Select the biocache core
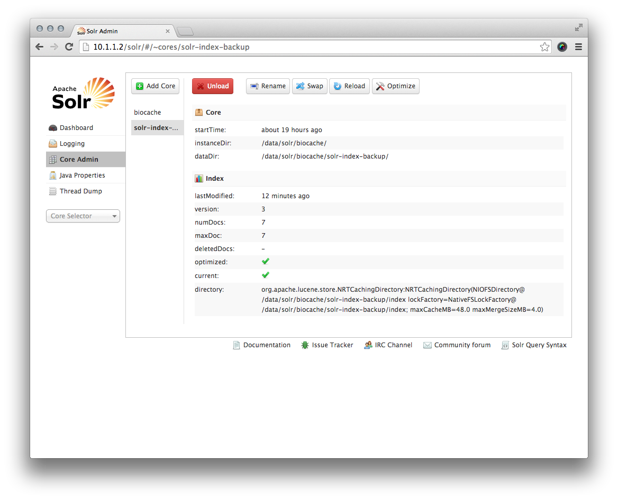Image resolution: width=618 pixels, height=500 pixels. (157, 113)
